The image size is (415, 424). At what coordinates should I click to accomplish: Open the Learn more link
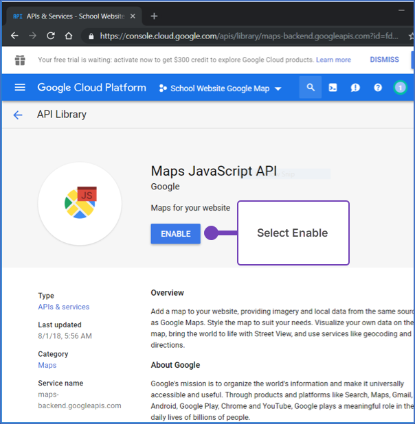(333, 60)
